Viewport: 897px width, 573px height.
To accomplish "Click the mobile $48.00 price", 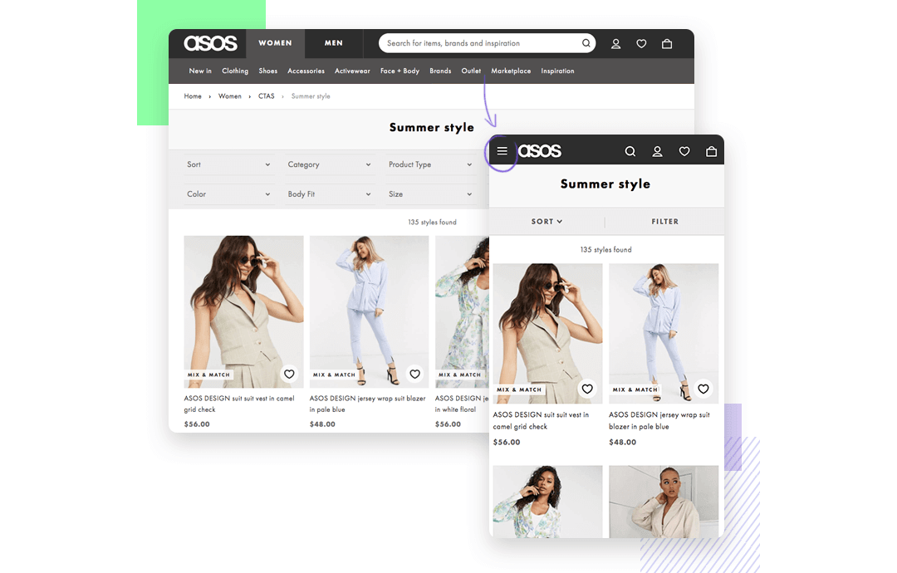I will 622,442.
